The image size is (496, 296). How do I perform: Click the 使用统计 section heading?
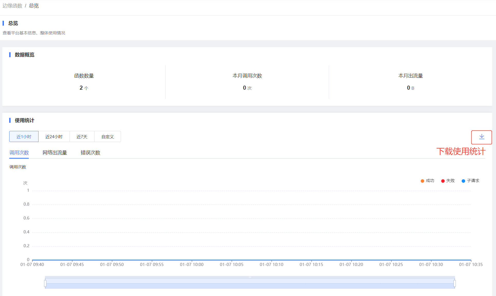(24, 120)
